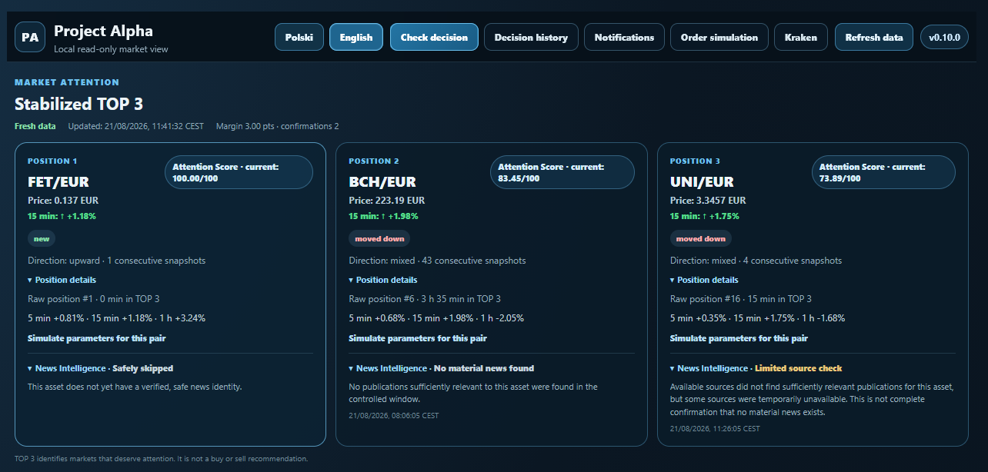The image size is (988, 472).
Task: Click 'Price: 223.19 EUR' text
Action: point(387,201)
